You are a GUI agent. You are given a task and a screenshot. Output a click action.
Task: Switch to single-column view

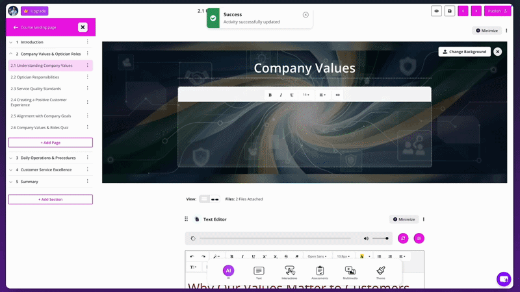click(x=204, y=199)
